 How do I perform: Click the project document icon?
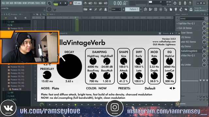point(171,9)
